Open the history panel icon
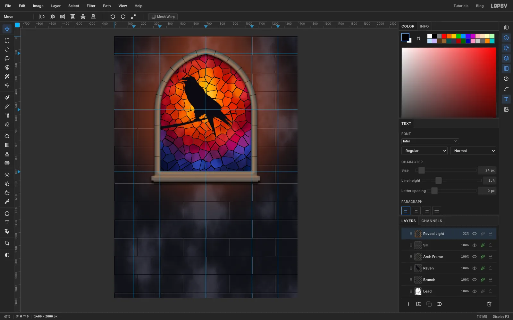The image size is (513, 320). pyautogui.click(x=506, y=79)
